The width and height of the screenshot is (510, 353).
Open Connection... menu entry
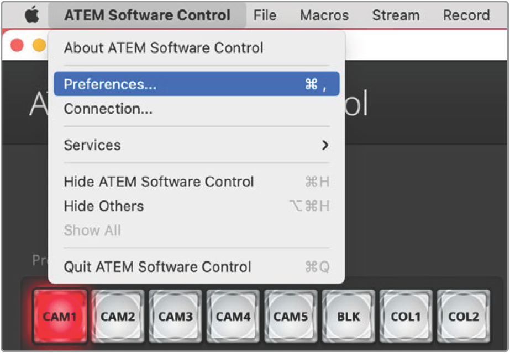point(197,109)
